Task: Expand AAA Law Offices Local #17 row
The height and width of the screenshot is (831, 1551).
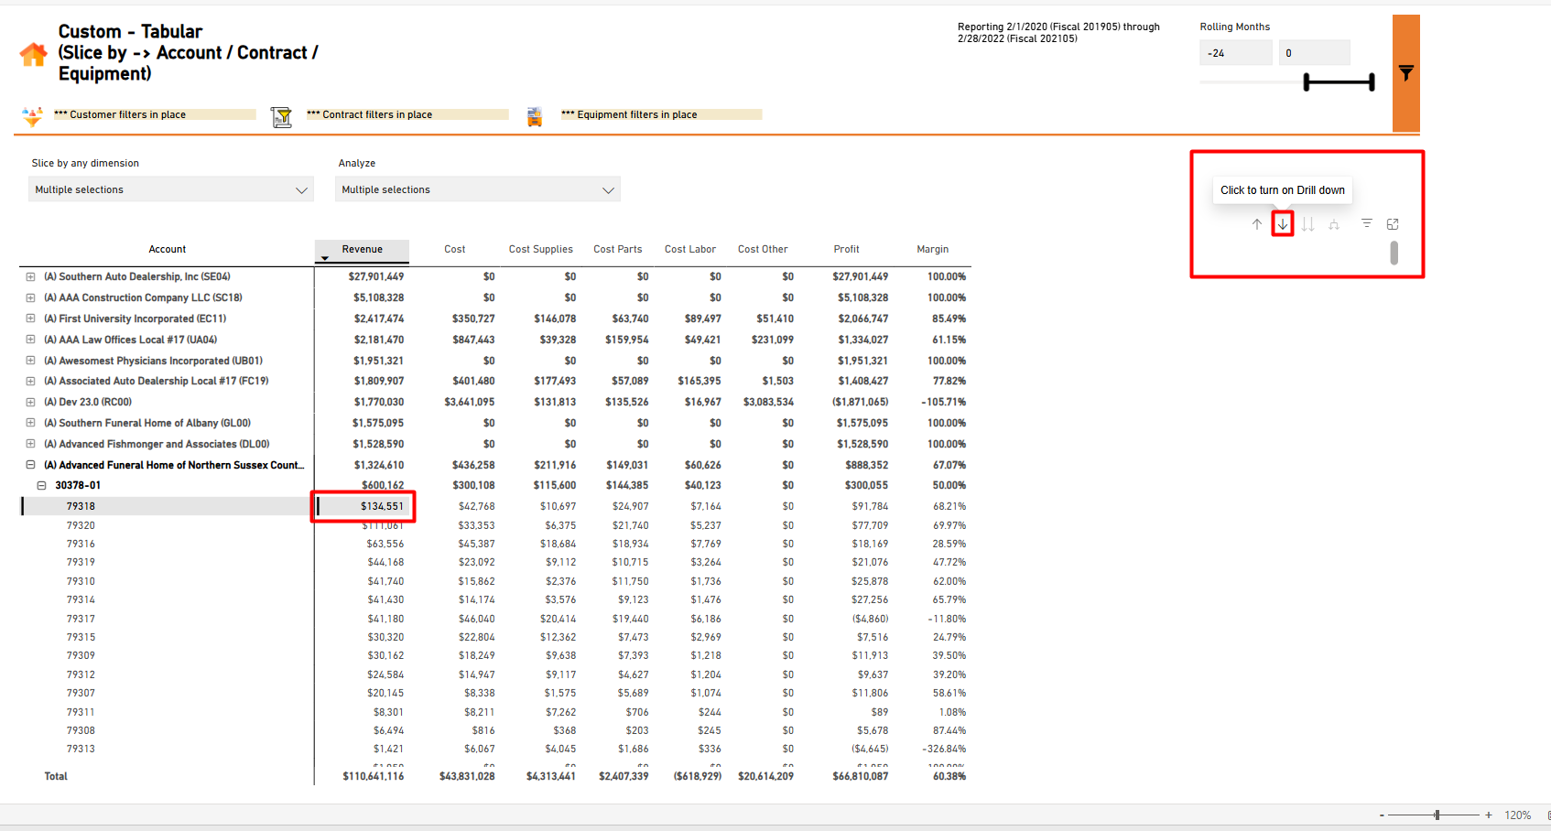Action: 30,340
